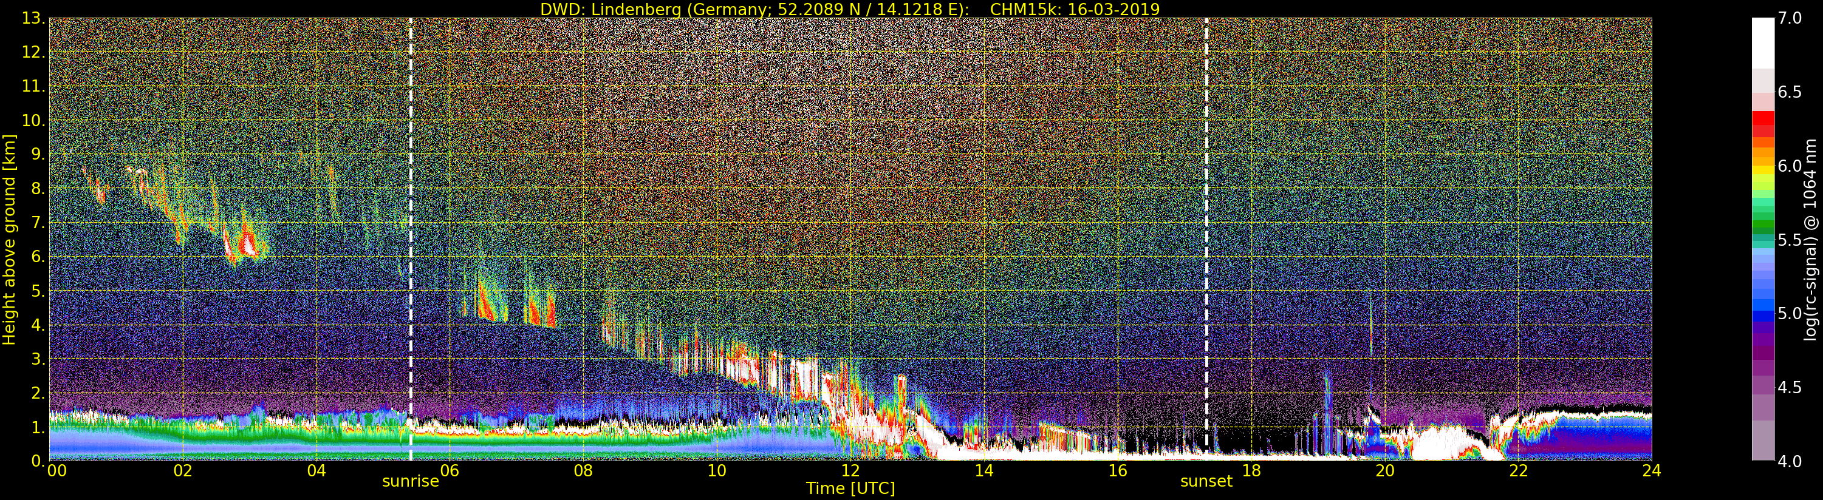
Task: Click the 'sunrise' label below the axis
Action: pos(411,482)
